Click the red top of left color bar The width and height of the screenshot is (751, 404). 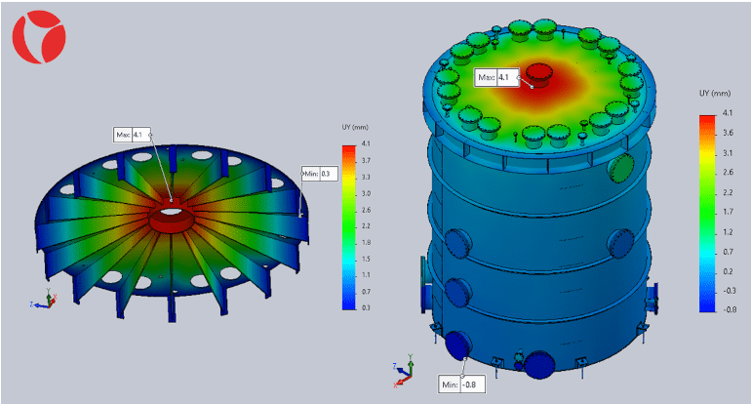coord(349,149)
